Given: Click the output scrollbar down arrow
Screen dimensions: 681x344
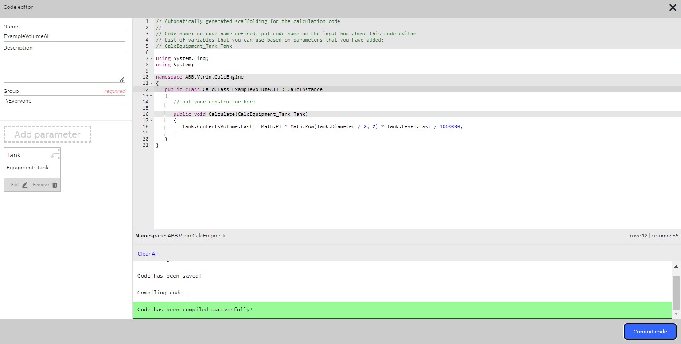Looking at the screenshot, I should tap(676, 314).
